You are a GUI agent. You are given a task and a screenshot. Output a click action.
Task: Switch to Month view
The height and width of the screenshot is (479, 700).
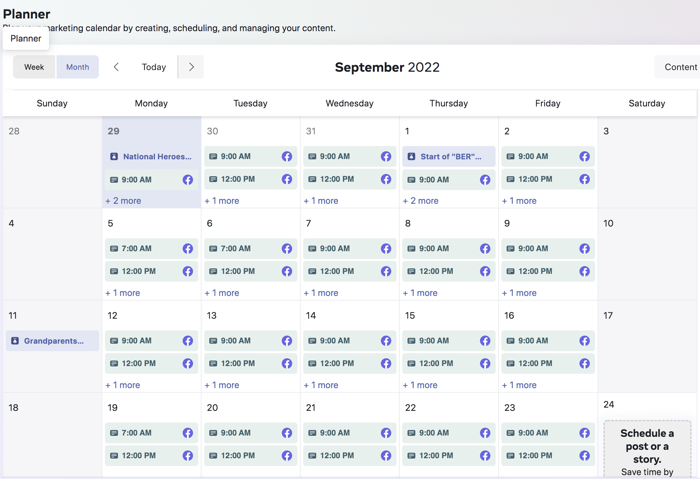coord(77,67)
